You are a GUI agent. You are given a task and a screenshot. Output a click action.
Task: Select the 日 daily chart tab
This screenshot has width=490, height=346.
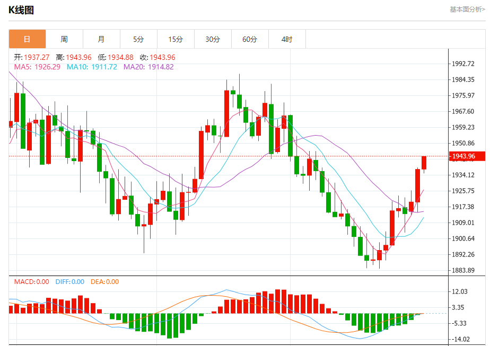[x=27, y=39]
